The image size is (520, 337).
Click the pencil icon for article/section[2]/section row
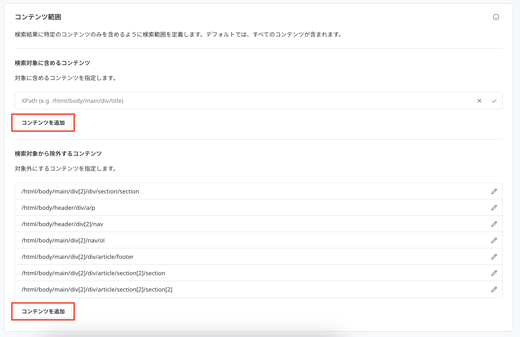[x=494, y=273]
